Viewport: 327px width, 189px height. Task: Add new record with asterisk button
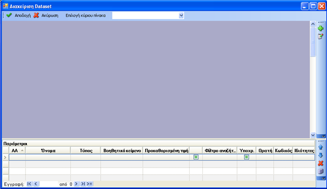[89, 184]
